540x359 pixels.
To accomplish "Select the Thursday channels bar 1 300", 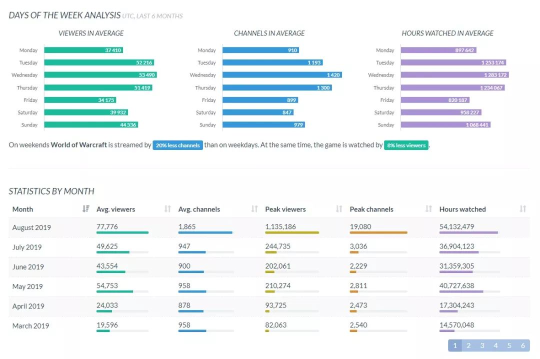I will point(277,87).
